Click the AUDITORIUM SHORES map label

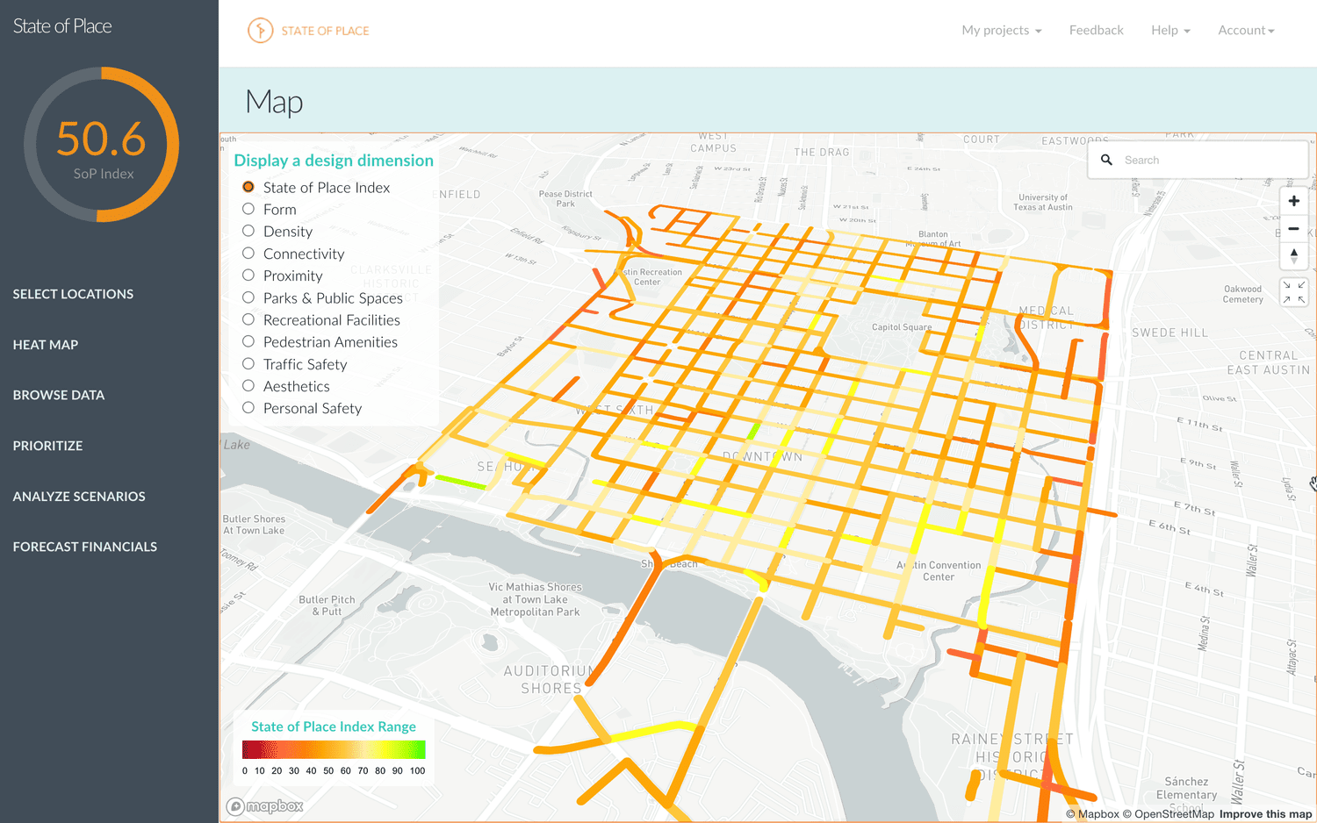point(551,680)
